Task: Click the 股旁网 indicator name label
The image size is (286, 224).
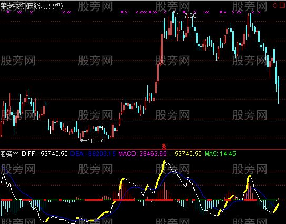Action: pos(9,154)
